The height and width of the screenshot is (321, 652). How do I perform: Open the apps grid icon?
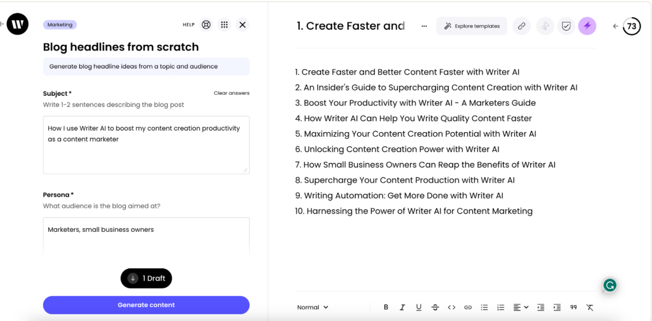click(224, 25)
